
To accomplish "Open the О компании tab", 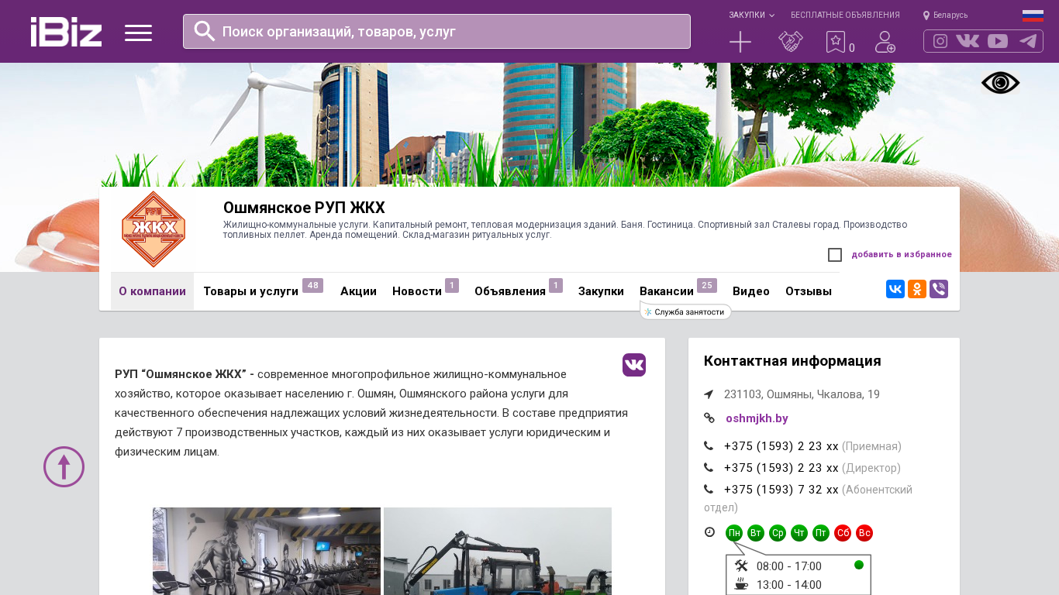I will click(152, 291).
